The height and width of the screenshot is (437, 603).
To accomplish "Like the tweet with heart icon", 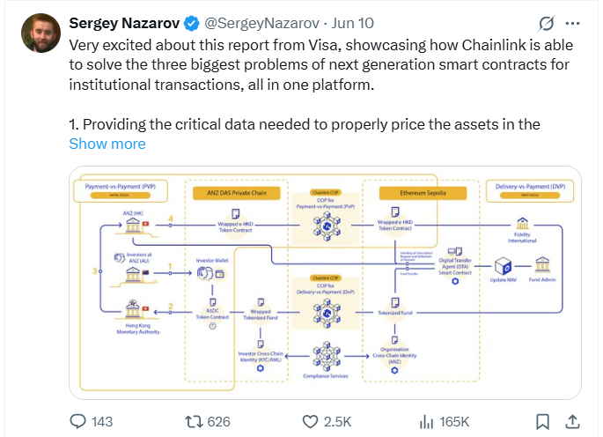I will click(x=310, y=422).
